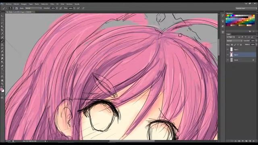The width and height of the screenshot is (258, 145).
Task: Open the Capa menu
Action: point(31,4)
